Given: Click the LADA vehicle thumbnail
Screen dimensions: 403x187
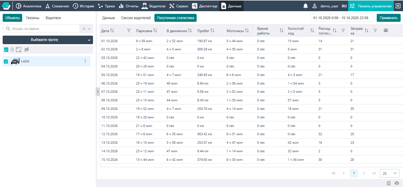Looking at the screenshot, I should [15, 61].
